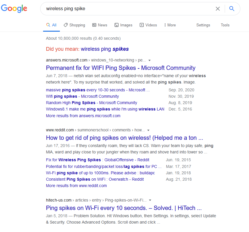
Task: Expand the hitech-us.com result dropdown arrow
Action: coord(150,200)
